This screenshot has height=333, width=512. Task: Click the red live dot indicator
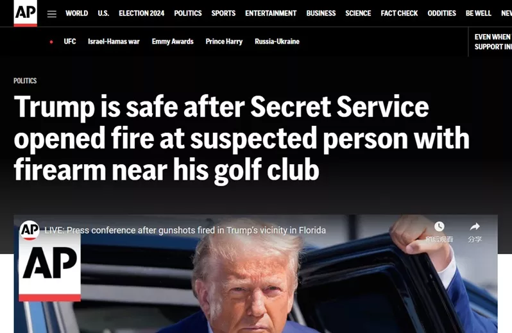51,42
